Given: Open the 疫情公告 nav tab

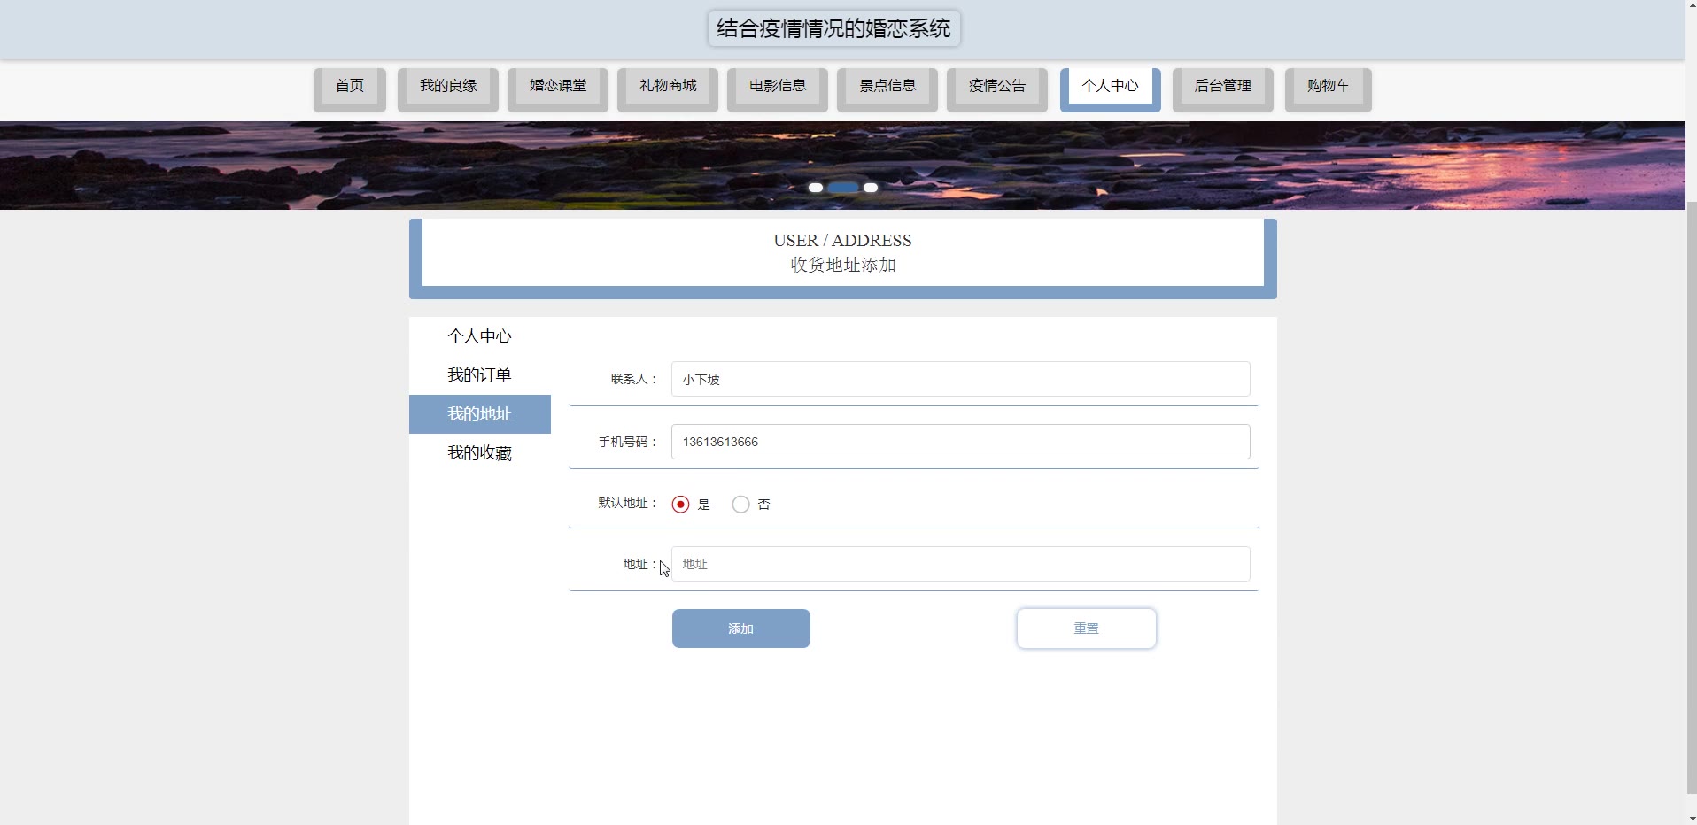Looking at the screenshot, I should pos(997,89).
